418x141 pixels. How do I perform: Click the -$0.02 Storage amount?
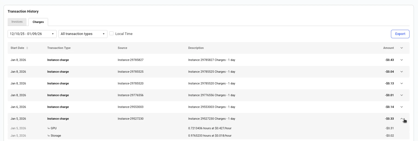pyautogui.click(x=390, y=136)
